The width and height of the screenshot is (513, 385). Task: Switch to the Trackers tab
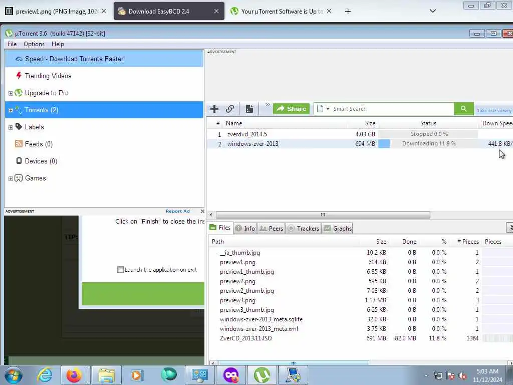coord(303,229)
